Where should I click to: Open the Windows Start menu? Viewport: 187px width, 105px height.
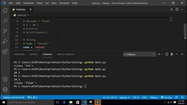coord(4,102)
